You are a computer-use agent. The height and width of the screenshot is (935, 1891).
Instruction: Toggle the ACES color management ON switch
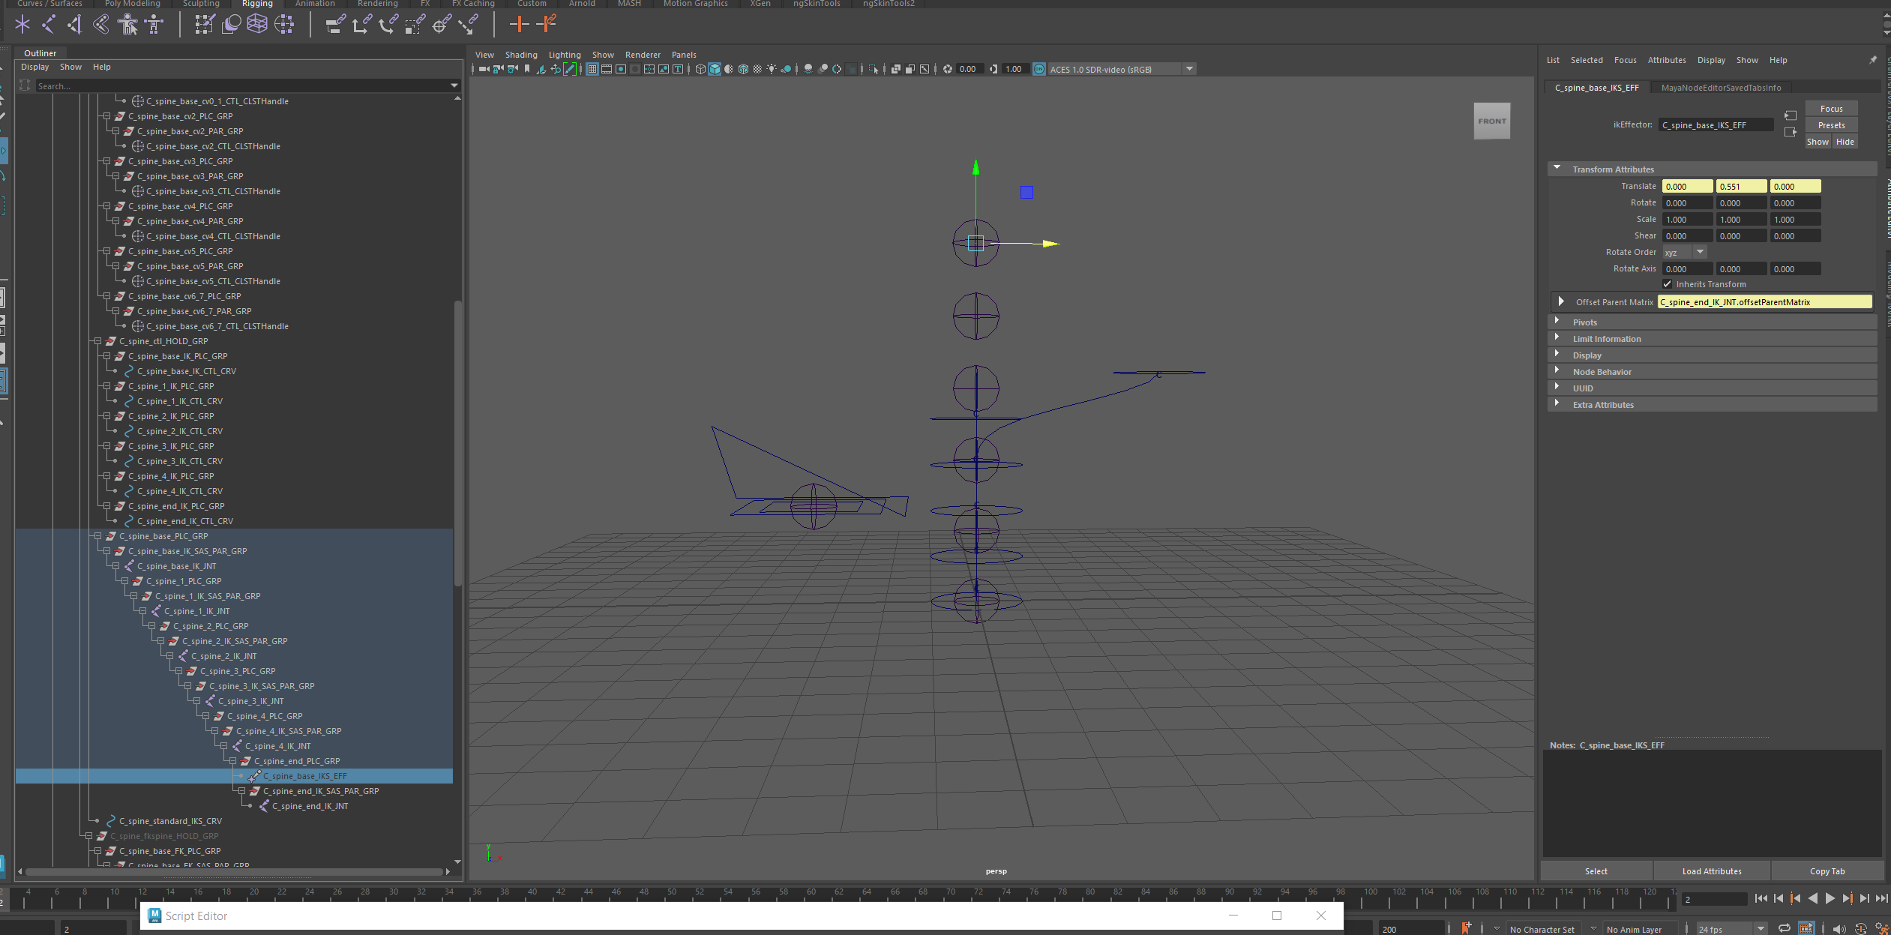tap(1038, 69)
